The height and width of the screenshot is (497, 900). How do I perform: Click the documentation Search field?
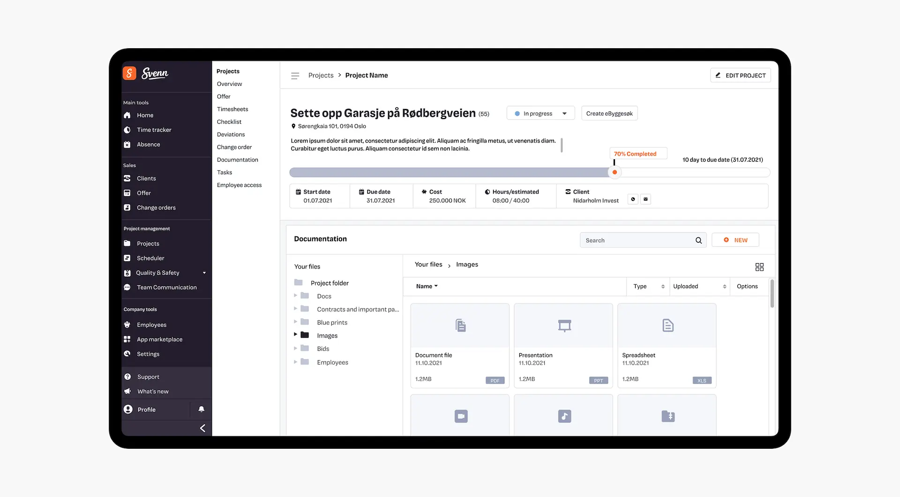pyautogui.click(x=637, y=240)
